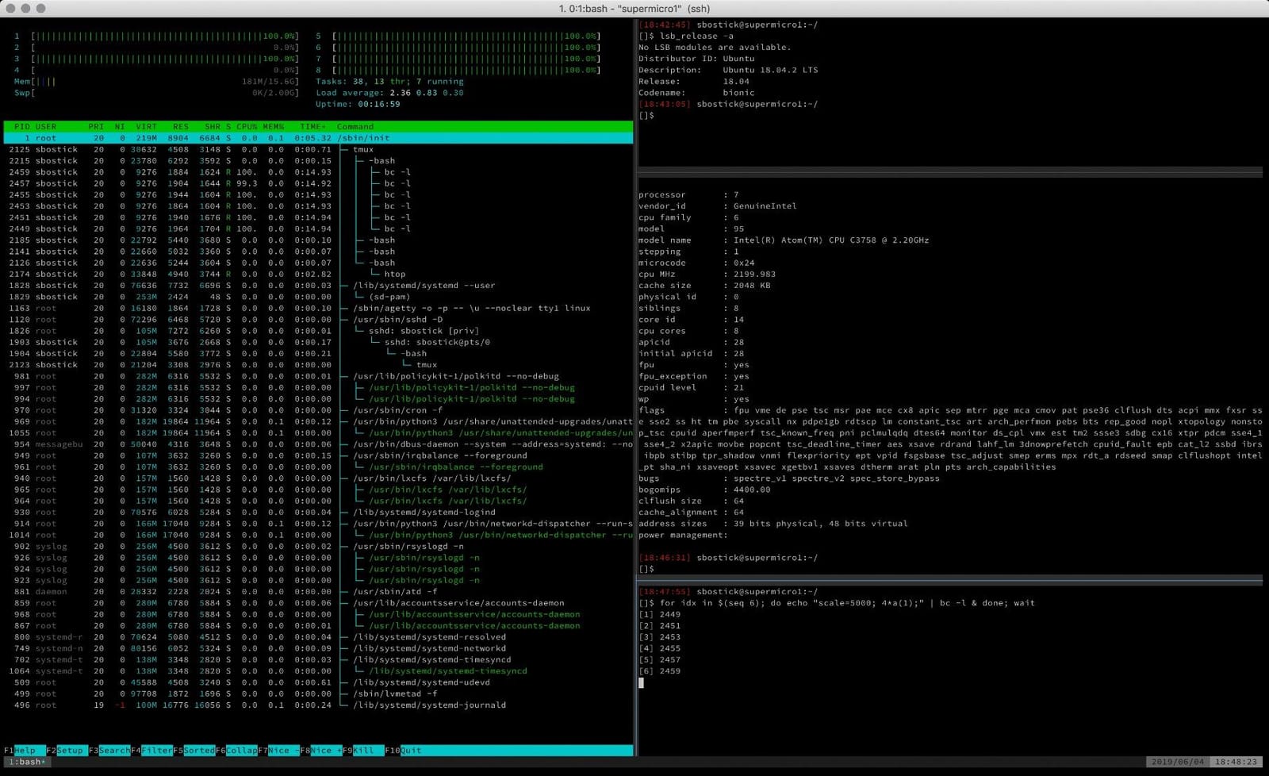
Task: Click the Load average line in htop
Action: 389,93
